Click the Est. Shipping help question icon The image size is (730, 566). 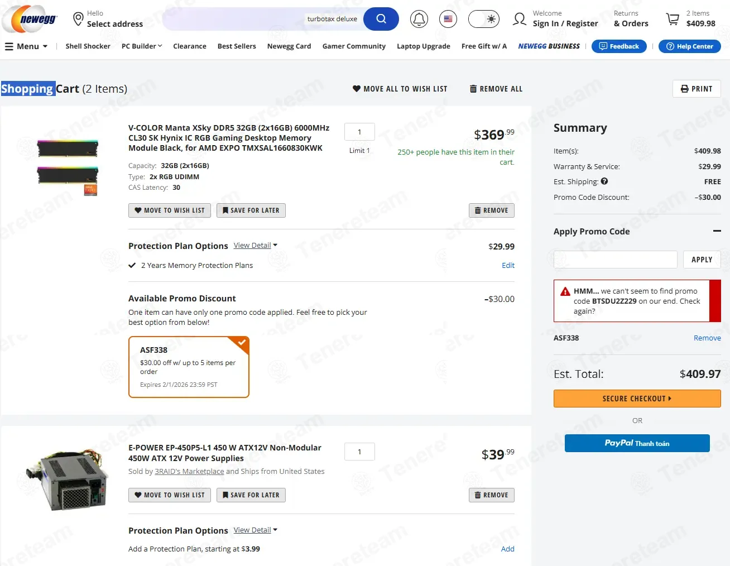[x=604, y=181]
